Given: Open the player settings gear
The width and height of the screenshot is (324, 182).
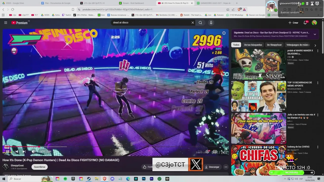Looking at the screenshot, I should pyautogui.click(x=207, y=151).
